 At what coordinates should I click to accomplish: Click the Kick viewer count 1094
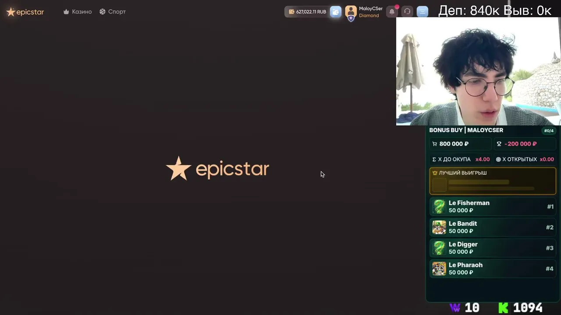(x=528, y=308)
